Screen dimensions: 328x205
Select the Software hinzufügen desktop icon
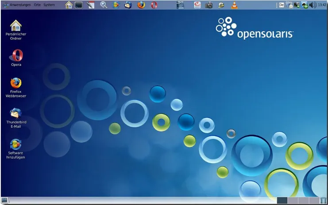point(15,149)
